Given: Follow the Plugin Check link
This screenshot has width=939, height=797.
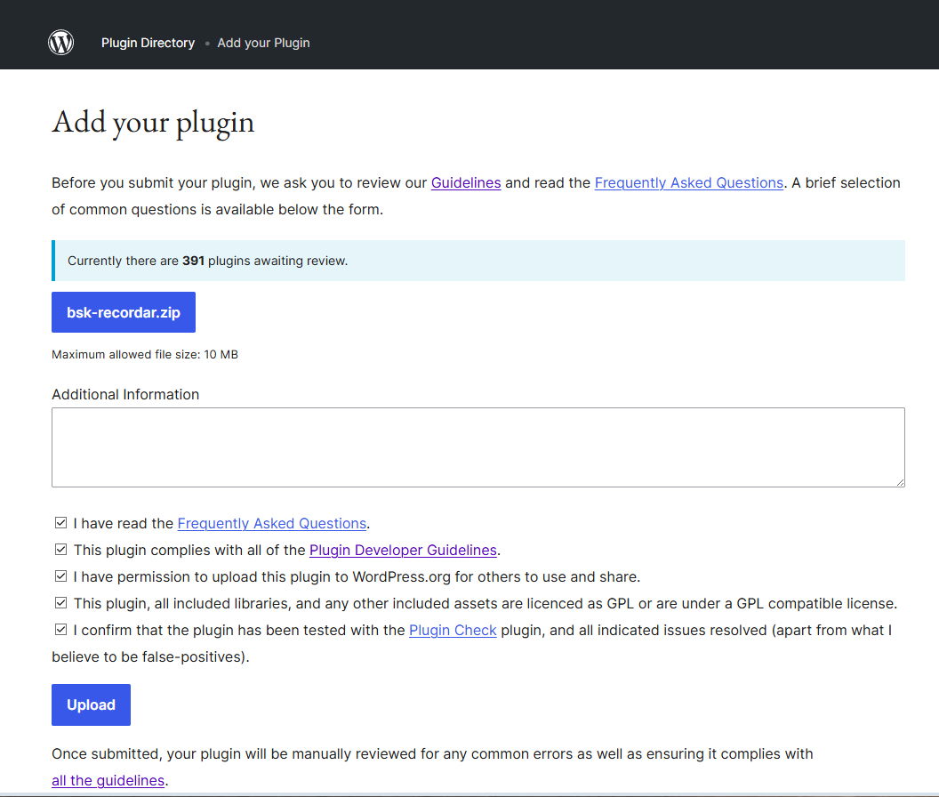Looking at the screenshot, I should click(x=453, y=630).
